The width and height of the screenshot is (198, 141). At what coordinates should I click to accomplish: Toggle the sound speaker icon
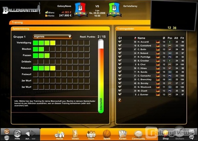(6, 133)
